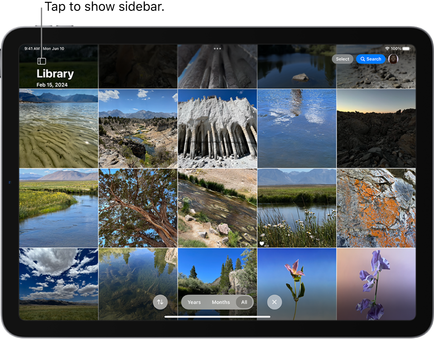The image size is (434, 339).
Task: Tap the Library title
Action: [x=55, y=74]
